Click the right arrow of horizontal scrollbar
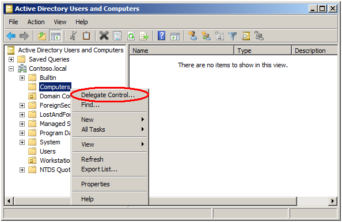The height and width of the screenshot is (222, 342). [333, 201]
